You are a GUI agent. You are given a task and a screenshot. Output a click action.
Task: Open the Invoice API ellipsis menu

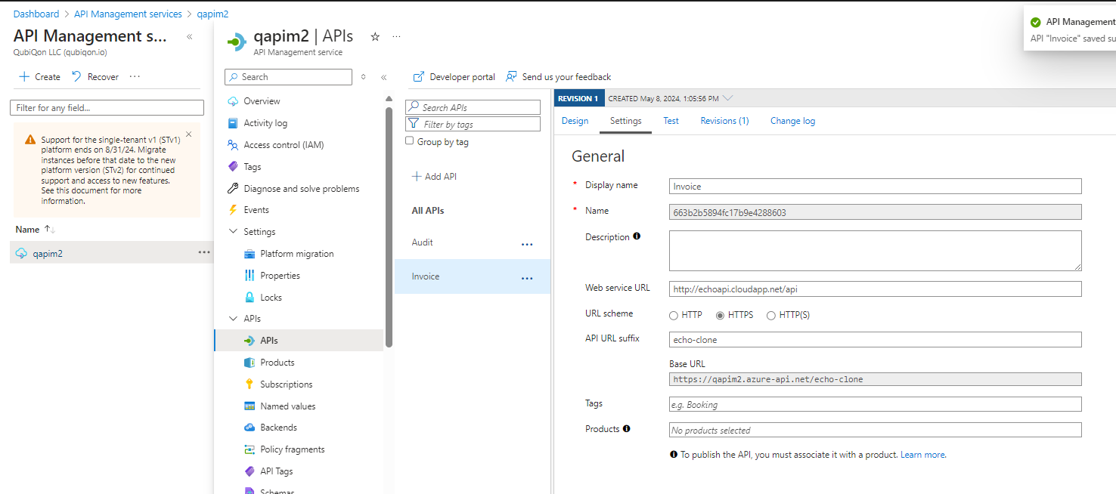tap(527, 278)
